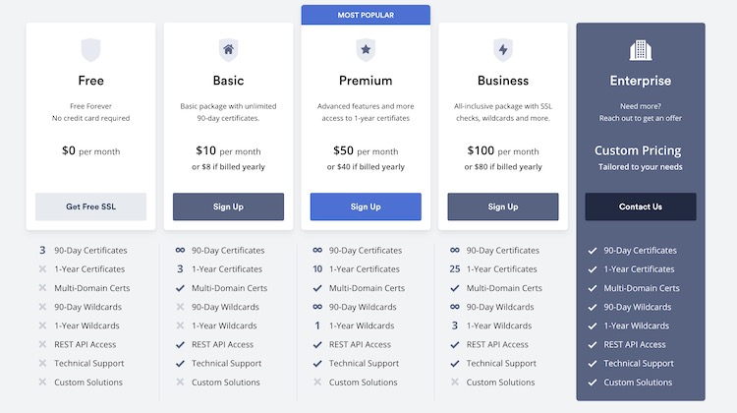Click the Basic plan home shield icon

[228, 50]
